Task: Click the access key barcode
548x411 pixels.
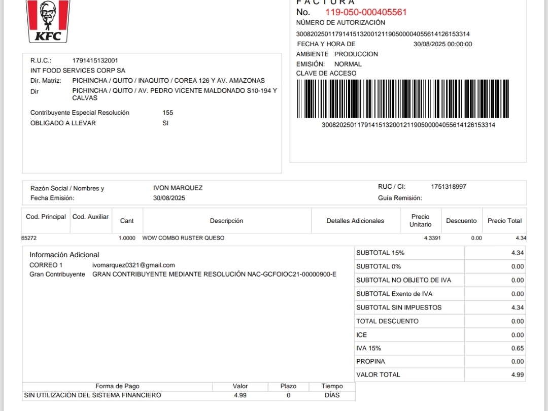Action: [402, 99]
